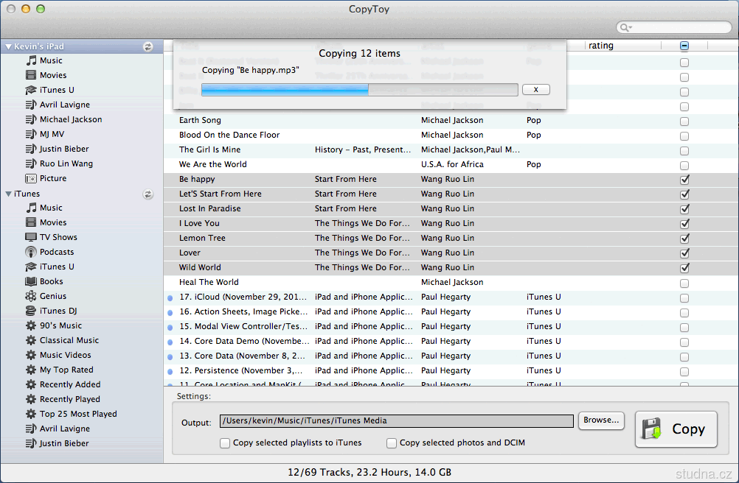
Task: Uncheck the Lemon Tree checkbox
Action: tap(685, 239)
